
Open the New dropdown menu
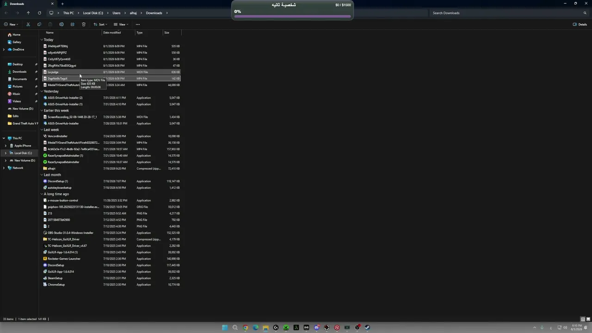point(11,25)
